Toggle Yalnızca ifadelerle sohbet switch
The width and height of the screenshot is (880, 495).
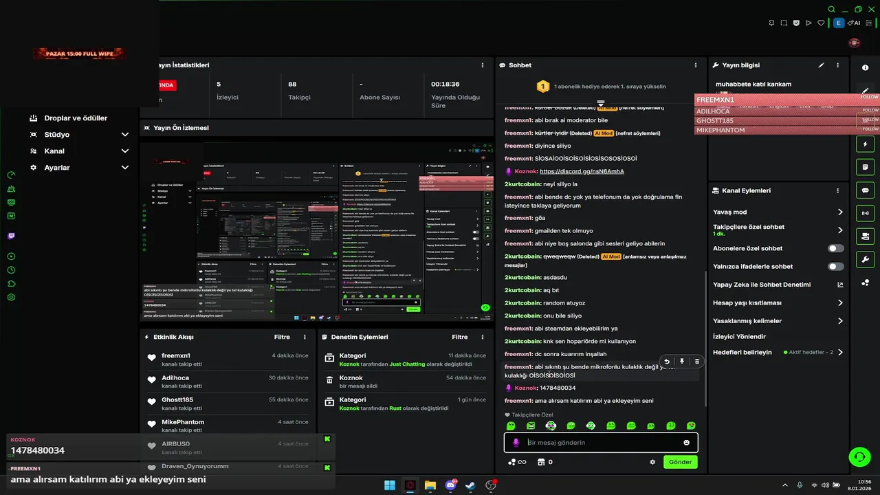point(836,266)
